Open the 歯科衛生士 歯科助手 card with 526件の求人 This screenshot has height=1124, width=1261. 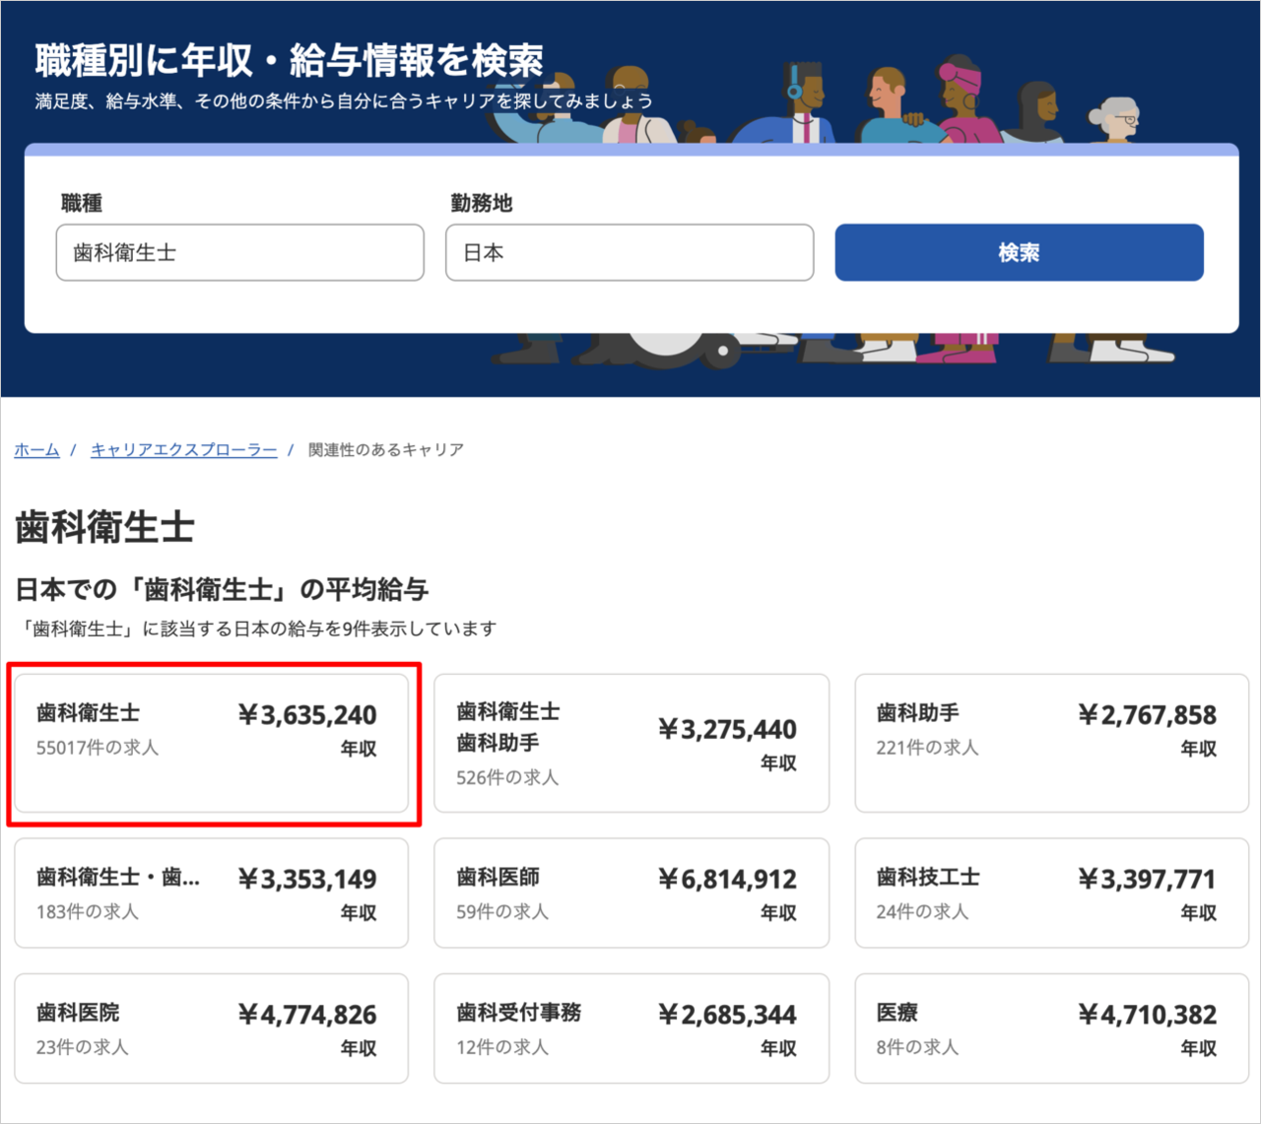631,744
